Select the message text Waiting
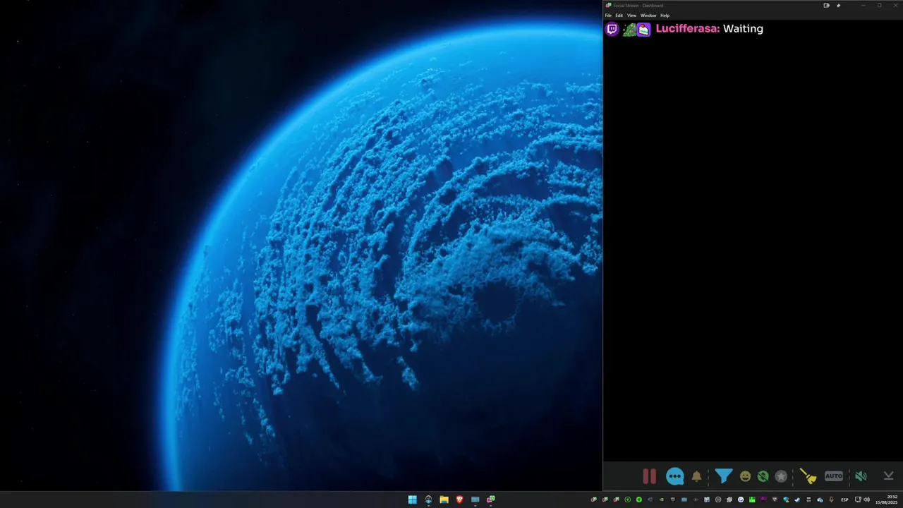 (x=743, y=29)
